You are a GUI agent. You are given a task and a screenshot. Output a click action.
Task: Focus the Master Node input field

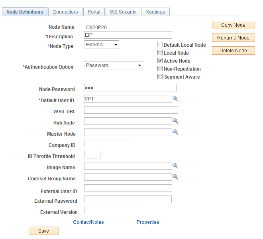tap(128, 132)
